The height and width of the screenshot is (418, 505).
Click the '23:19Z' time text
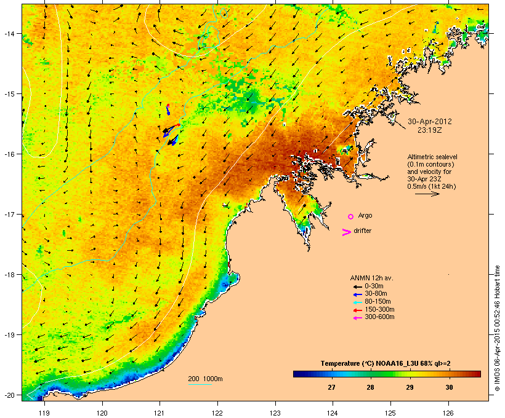(430, 130)
